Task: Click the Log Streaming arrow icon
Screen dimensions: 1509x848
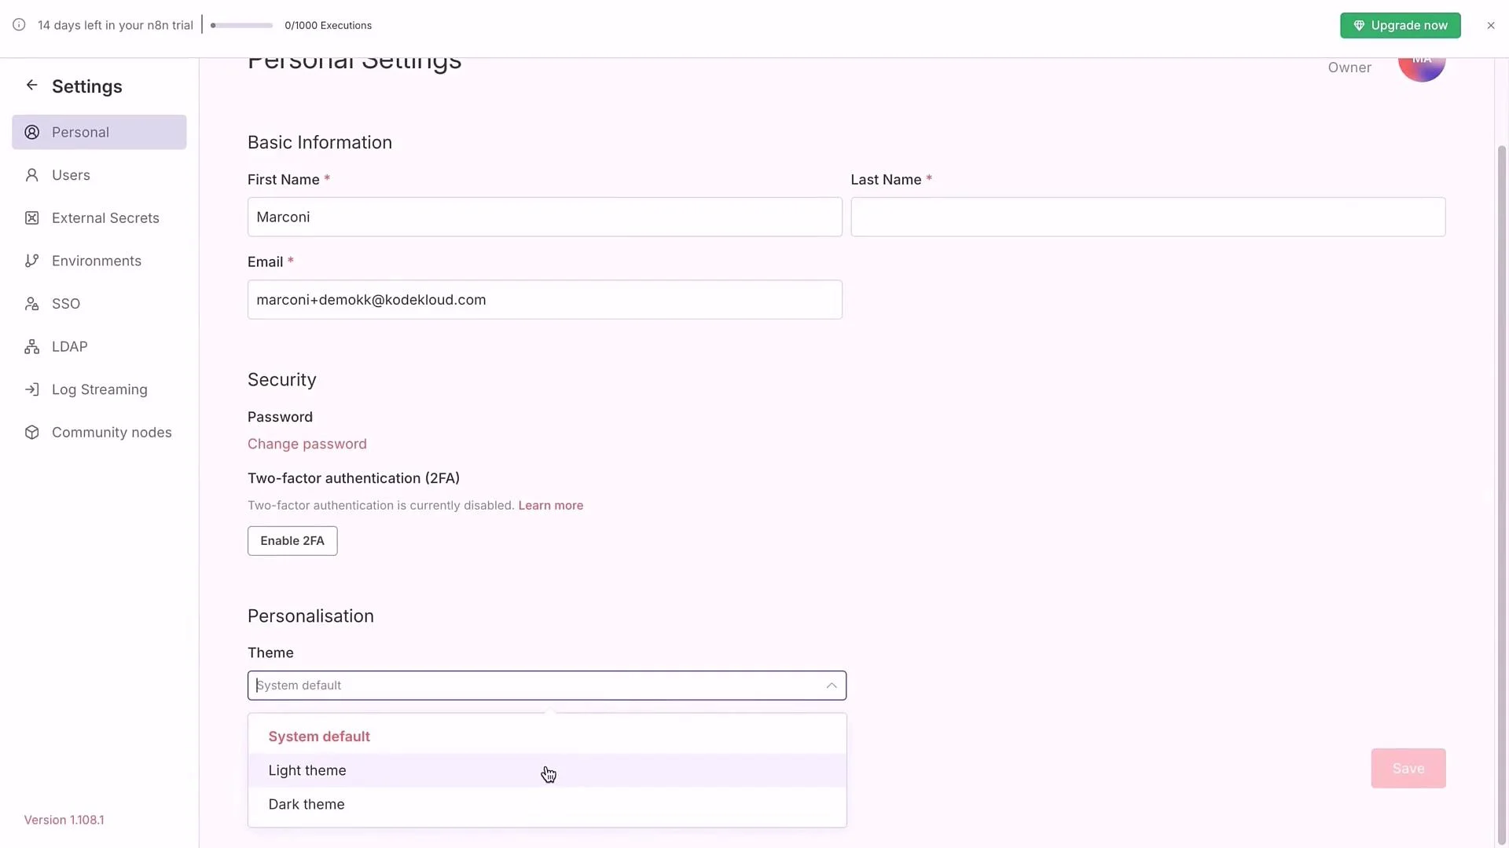Action: (x=31, y=389)
